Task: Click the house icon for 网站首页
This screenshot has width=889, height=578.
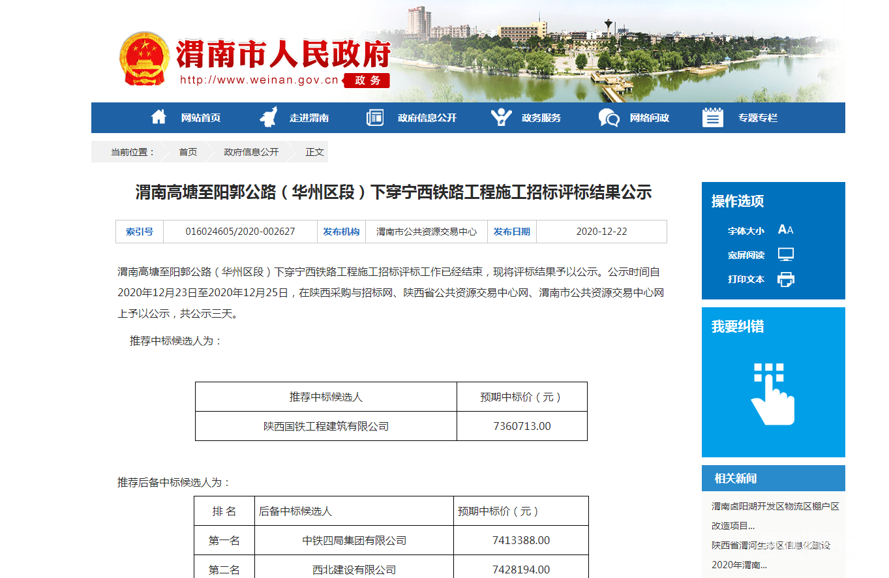Action: [158, 117]
